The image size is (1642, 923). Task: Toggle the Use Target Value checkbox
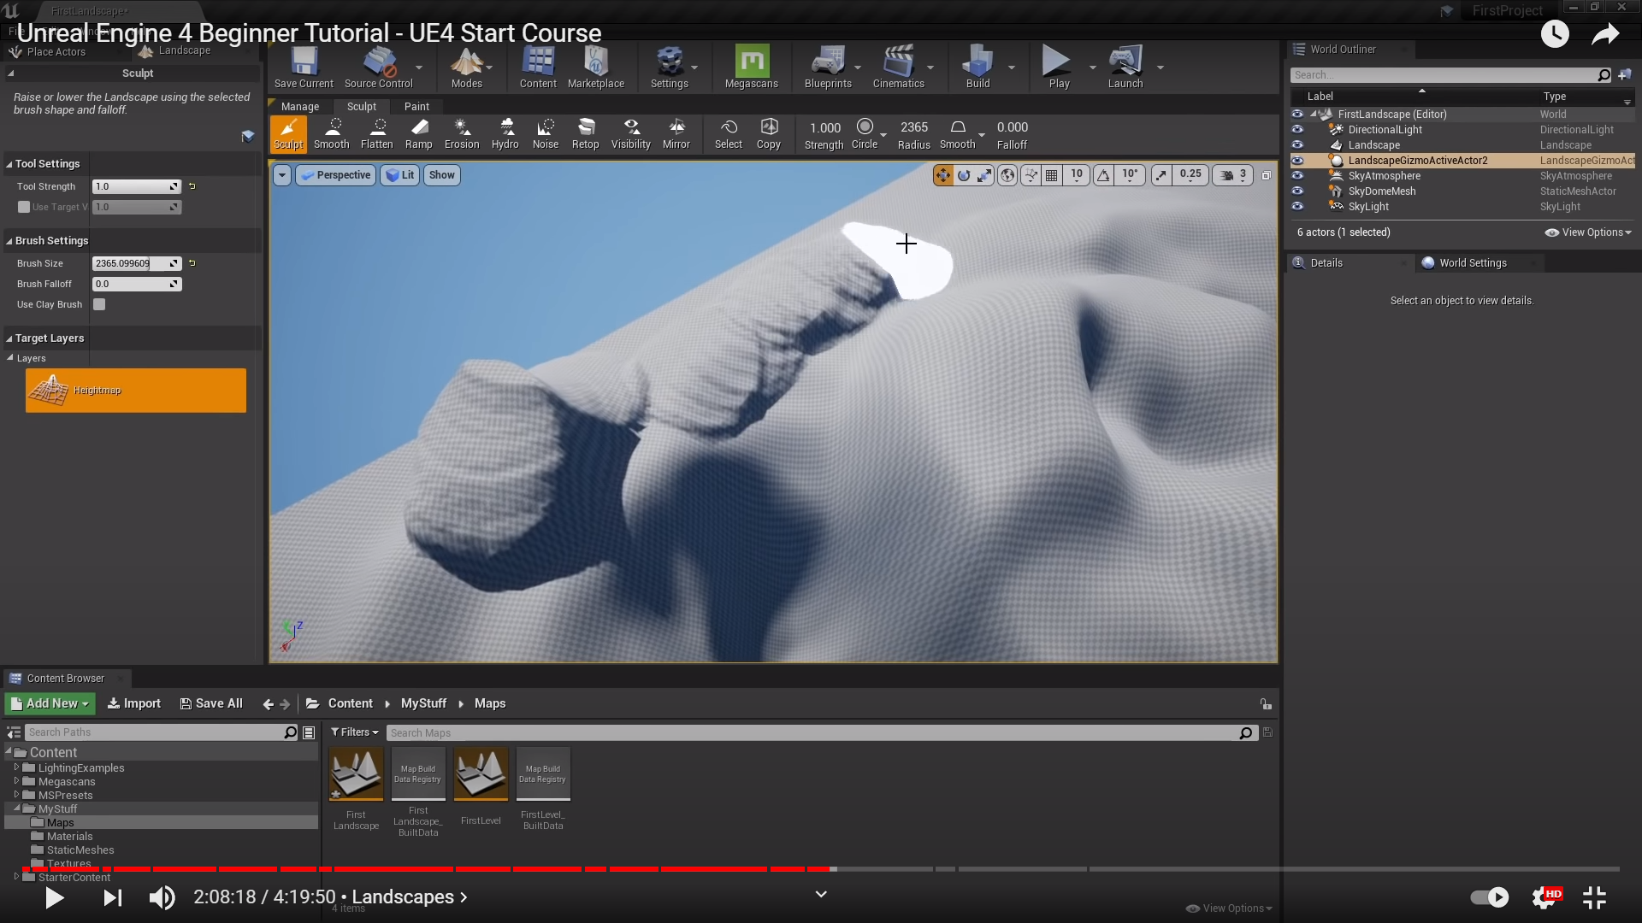(24, 207)
